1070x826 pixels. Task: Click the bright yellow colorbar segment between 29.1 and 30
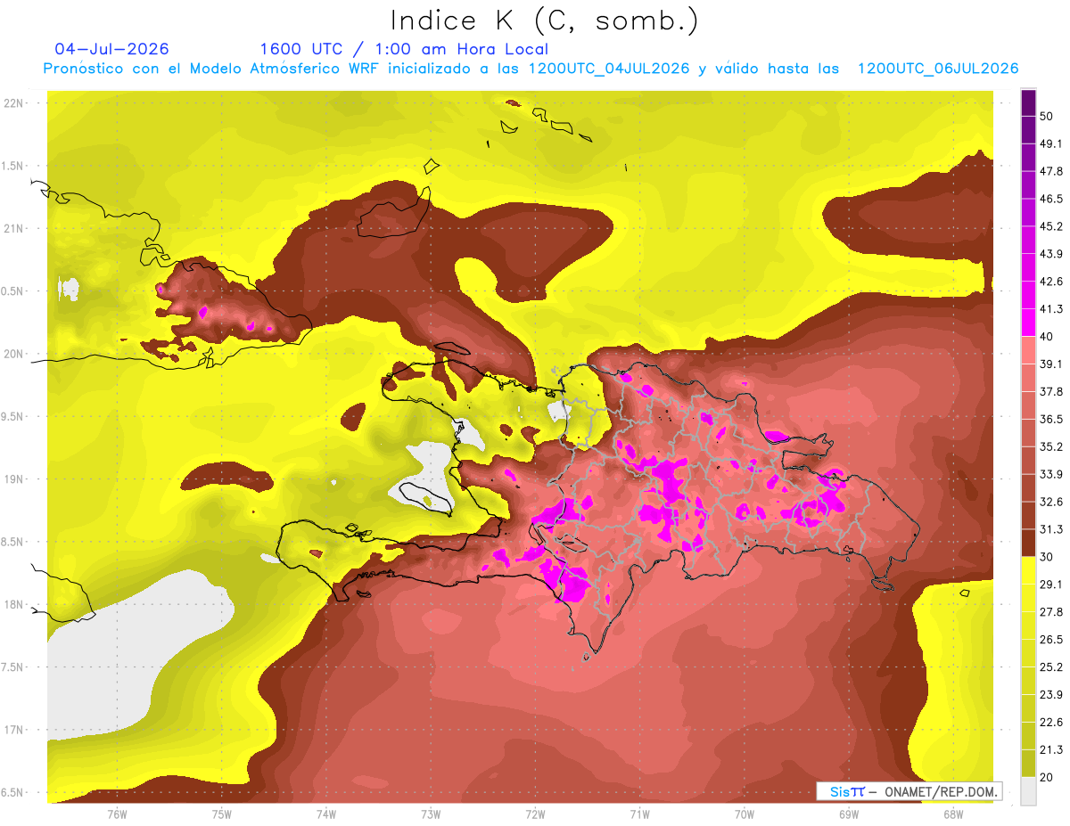click(x=1028, y=570)
